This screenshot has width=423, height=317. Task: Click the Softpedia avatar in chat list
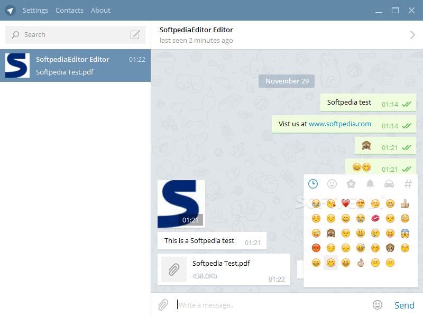tap(17, 66)
